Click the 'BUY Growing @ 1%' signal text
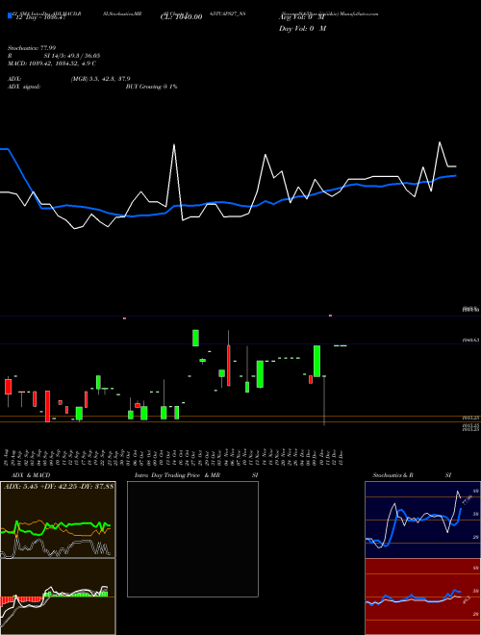 point(151,87)
